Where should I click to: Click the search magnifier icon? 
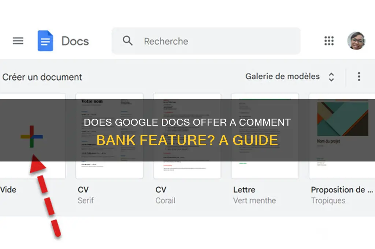click(x=127, y=41)
